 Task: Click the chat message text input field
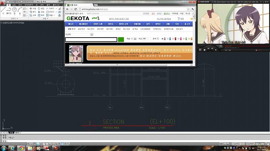[x=91, y=39]
